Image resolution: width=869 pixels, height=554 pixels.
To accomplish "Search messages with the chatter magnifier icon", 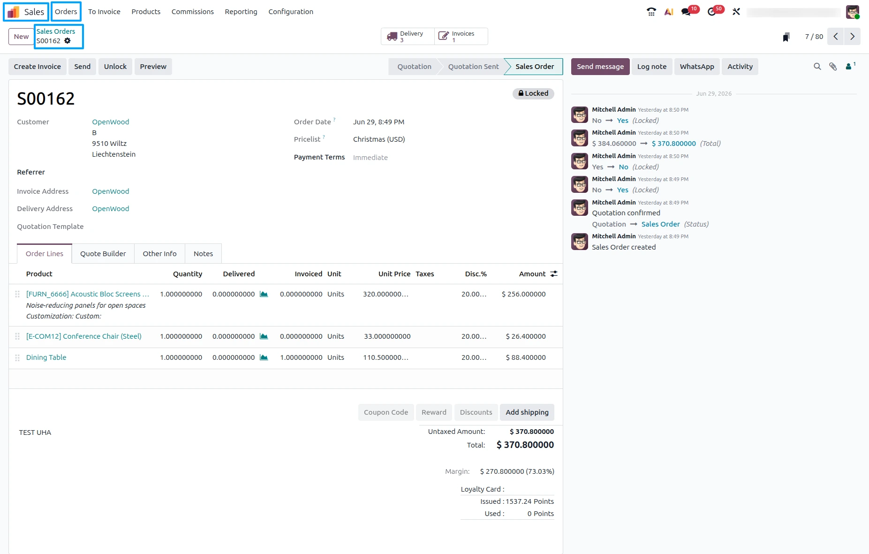I will click(817, 67).
